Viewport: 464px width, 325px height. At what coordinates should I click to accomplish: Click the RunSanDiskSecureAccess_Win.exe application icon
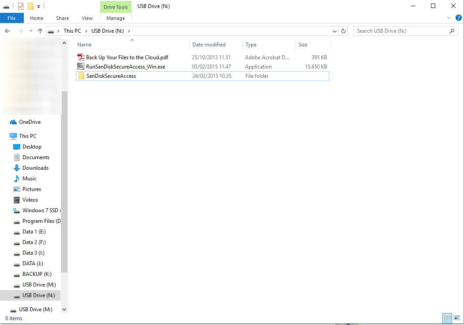click(81, 66)
